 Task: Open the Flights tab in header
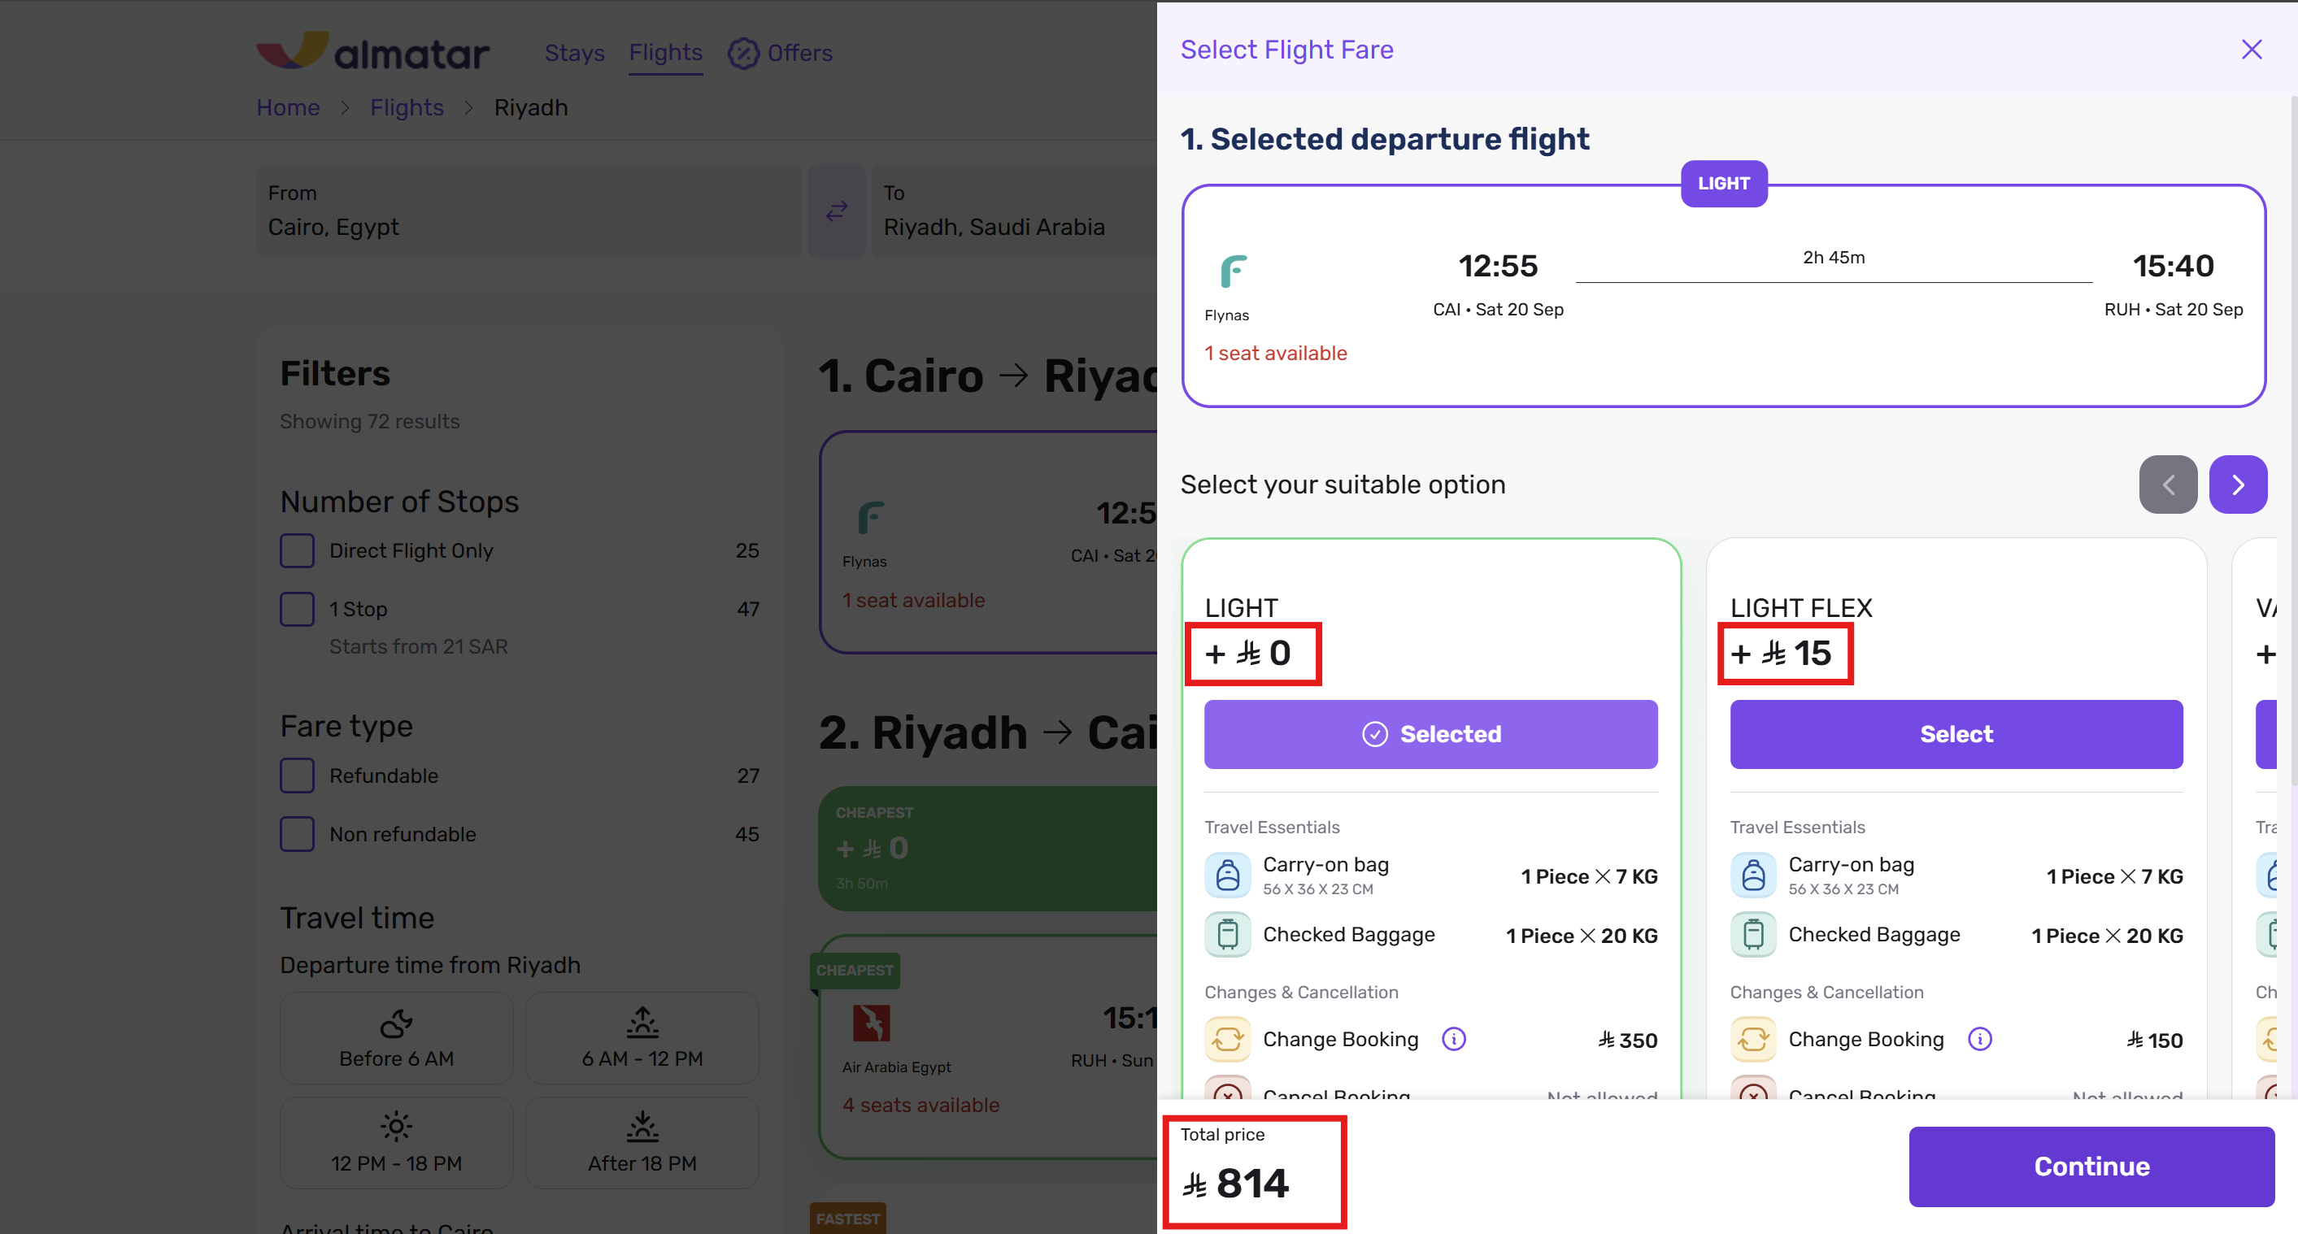[665, 54]
